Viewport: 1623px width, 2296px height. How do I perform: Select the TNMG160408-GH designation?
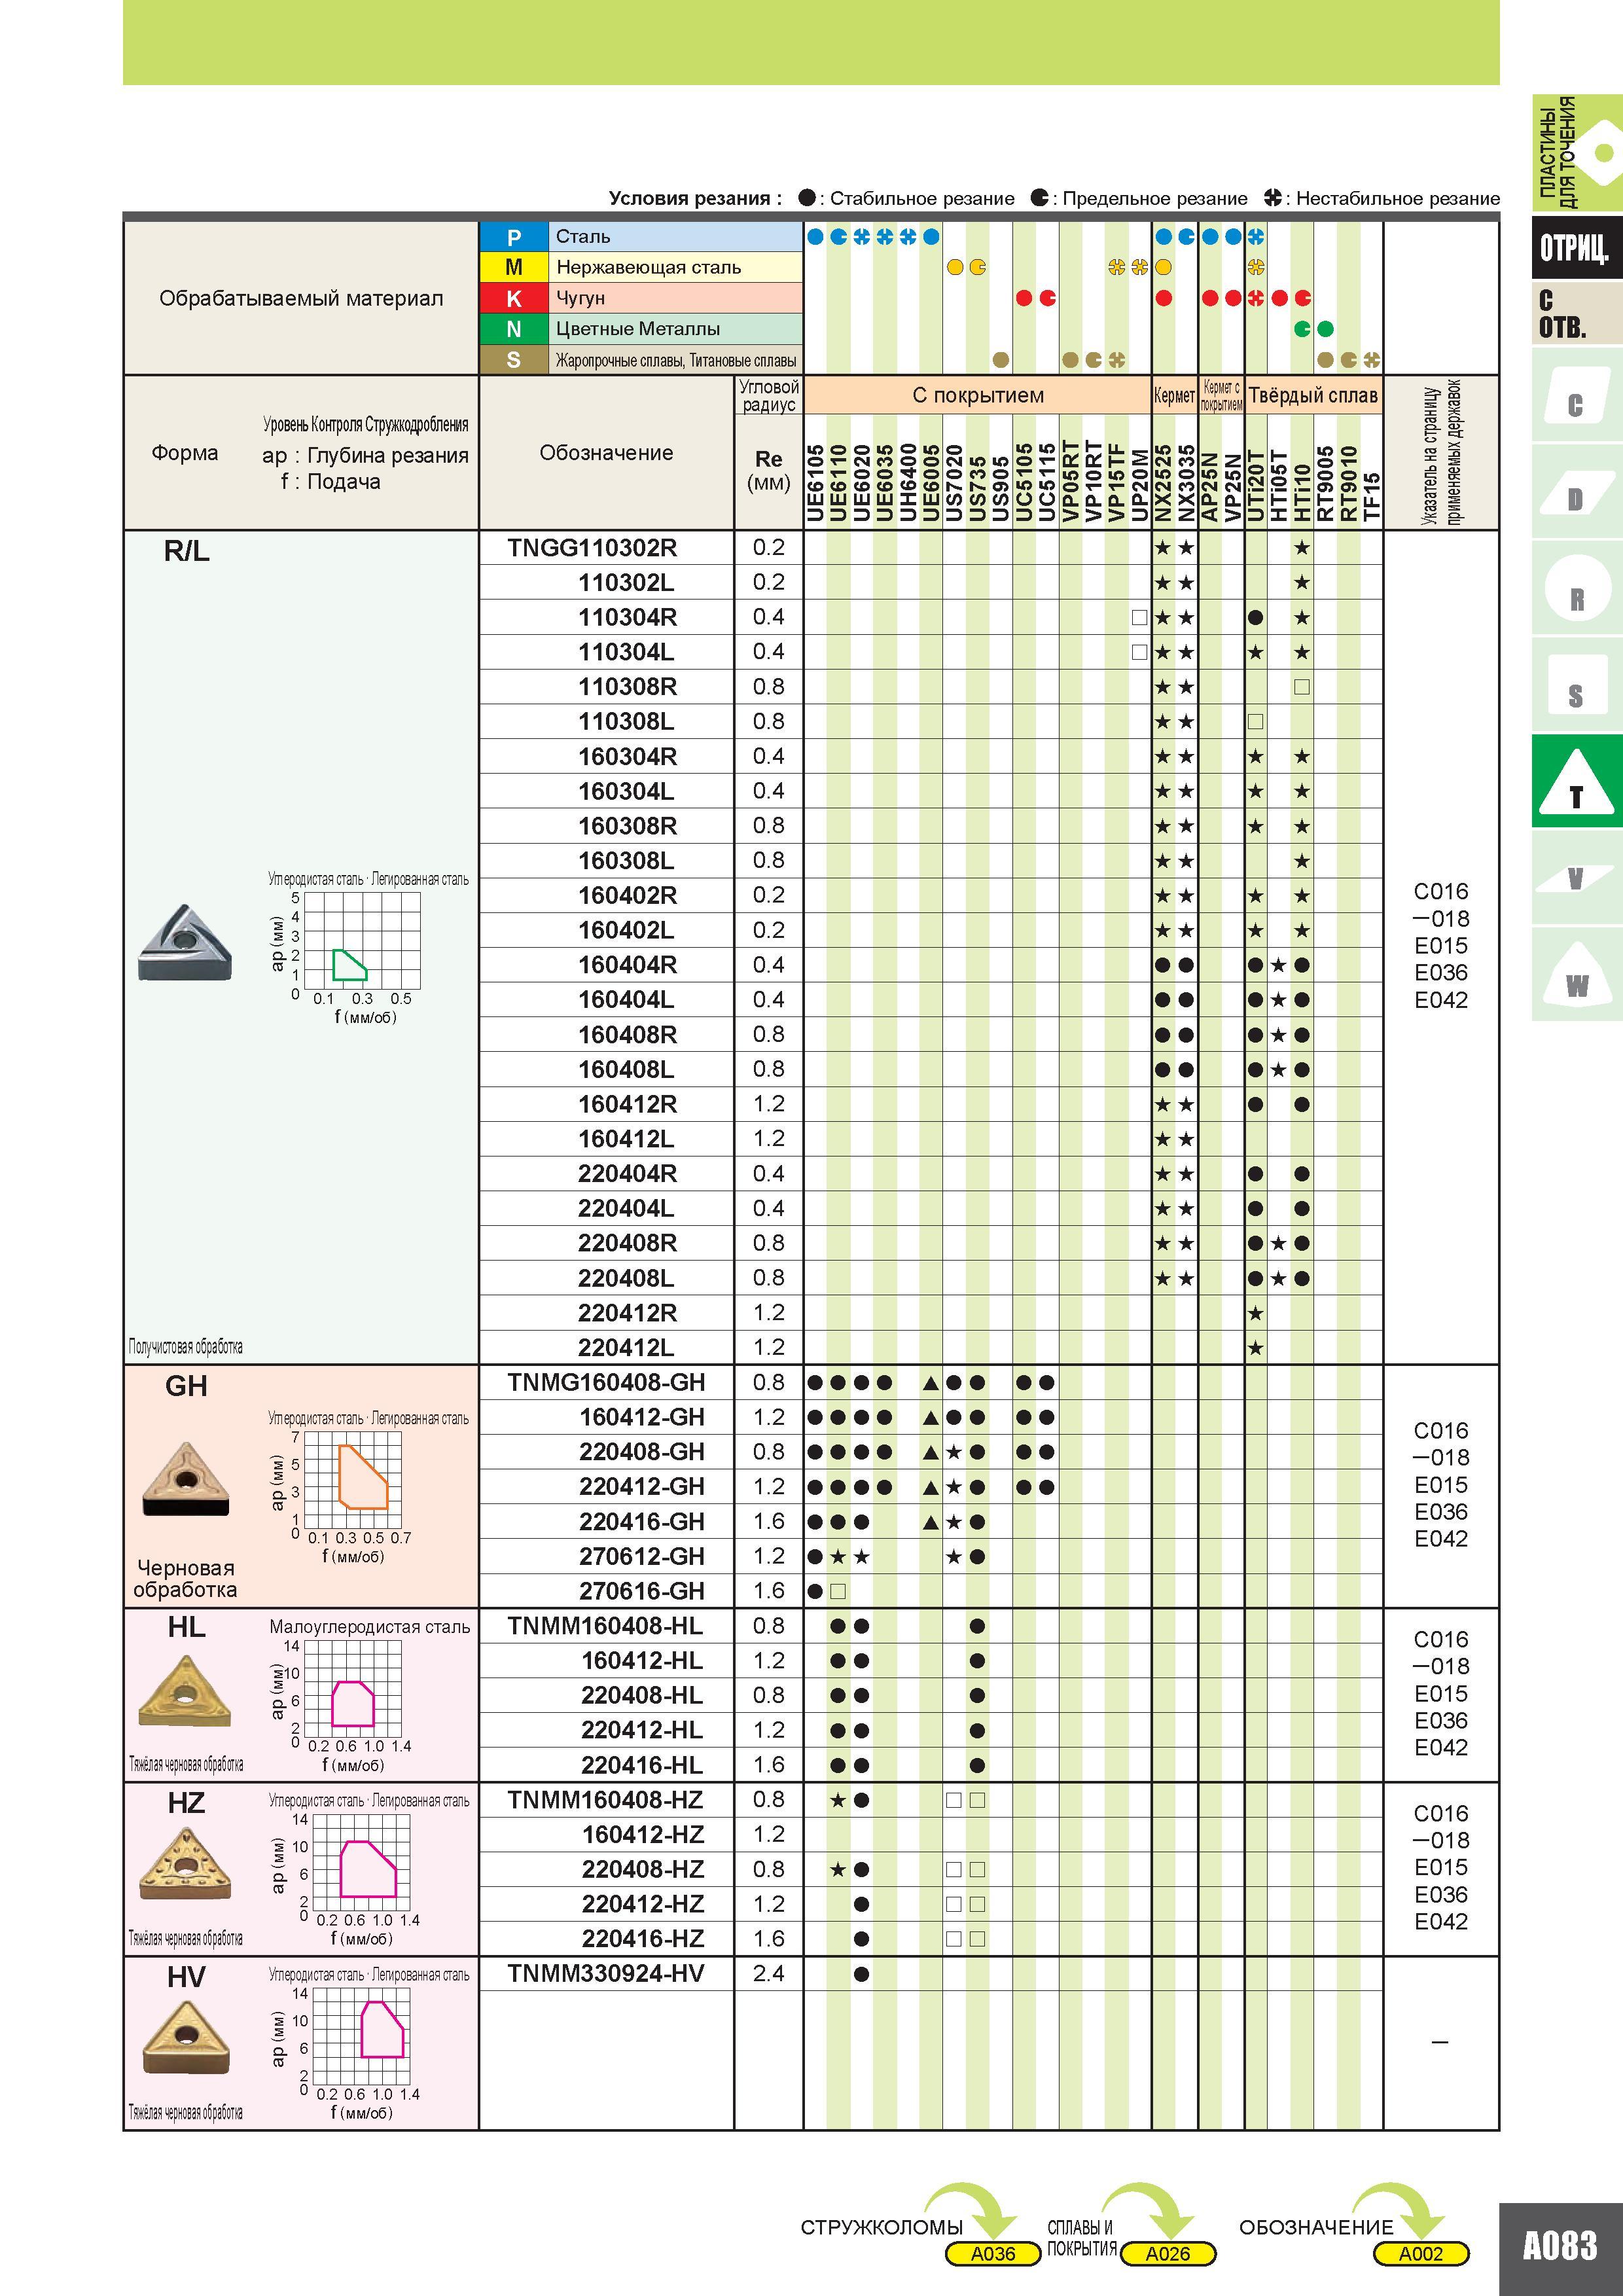click(606, 1382)
